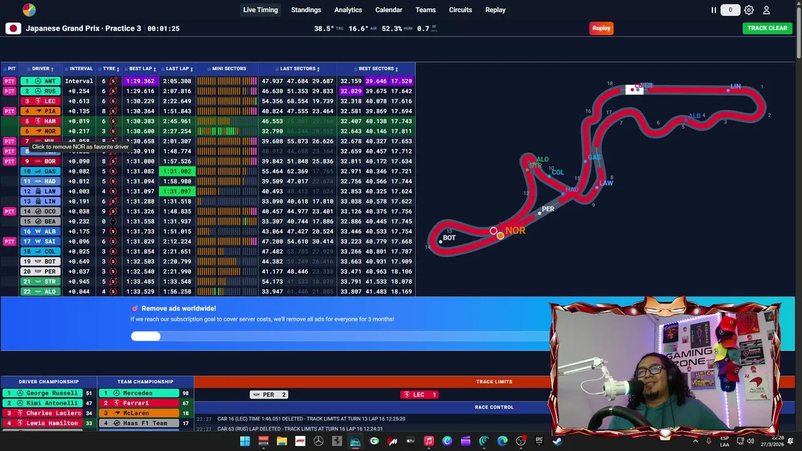Toggle RUS driver badge as favorite

tap(40, 91)
